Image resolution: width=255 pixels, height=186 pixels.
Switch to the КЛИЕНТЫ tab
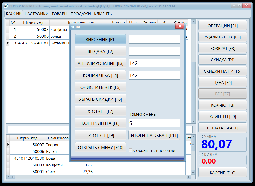point(103,14)
